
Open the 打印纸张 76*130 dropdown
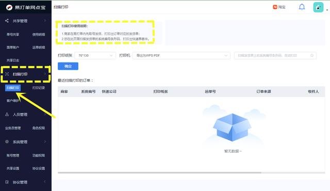click(x=95, y=55)
